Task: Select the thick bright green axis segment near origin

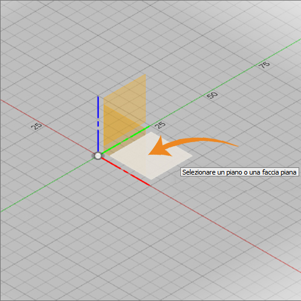Action: point(125,140)
